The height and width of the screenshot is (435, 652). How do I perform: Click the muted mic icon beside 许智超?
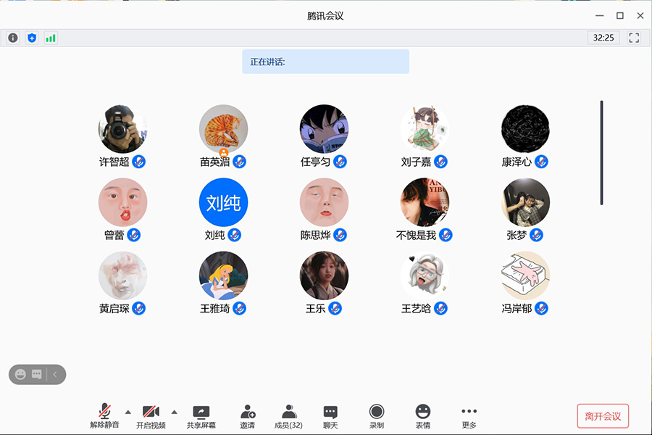pyautogui.click(x=139, y=162)
